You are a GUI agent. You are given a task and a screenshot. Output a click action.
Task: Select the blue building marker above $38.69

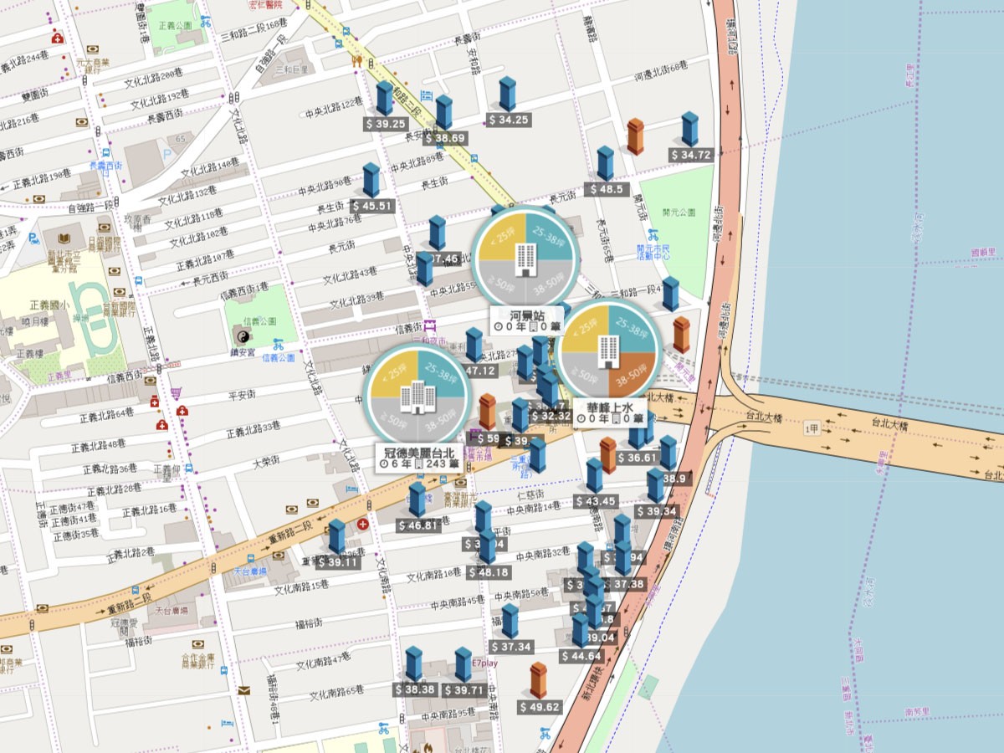(x=444, y=113)
